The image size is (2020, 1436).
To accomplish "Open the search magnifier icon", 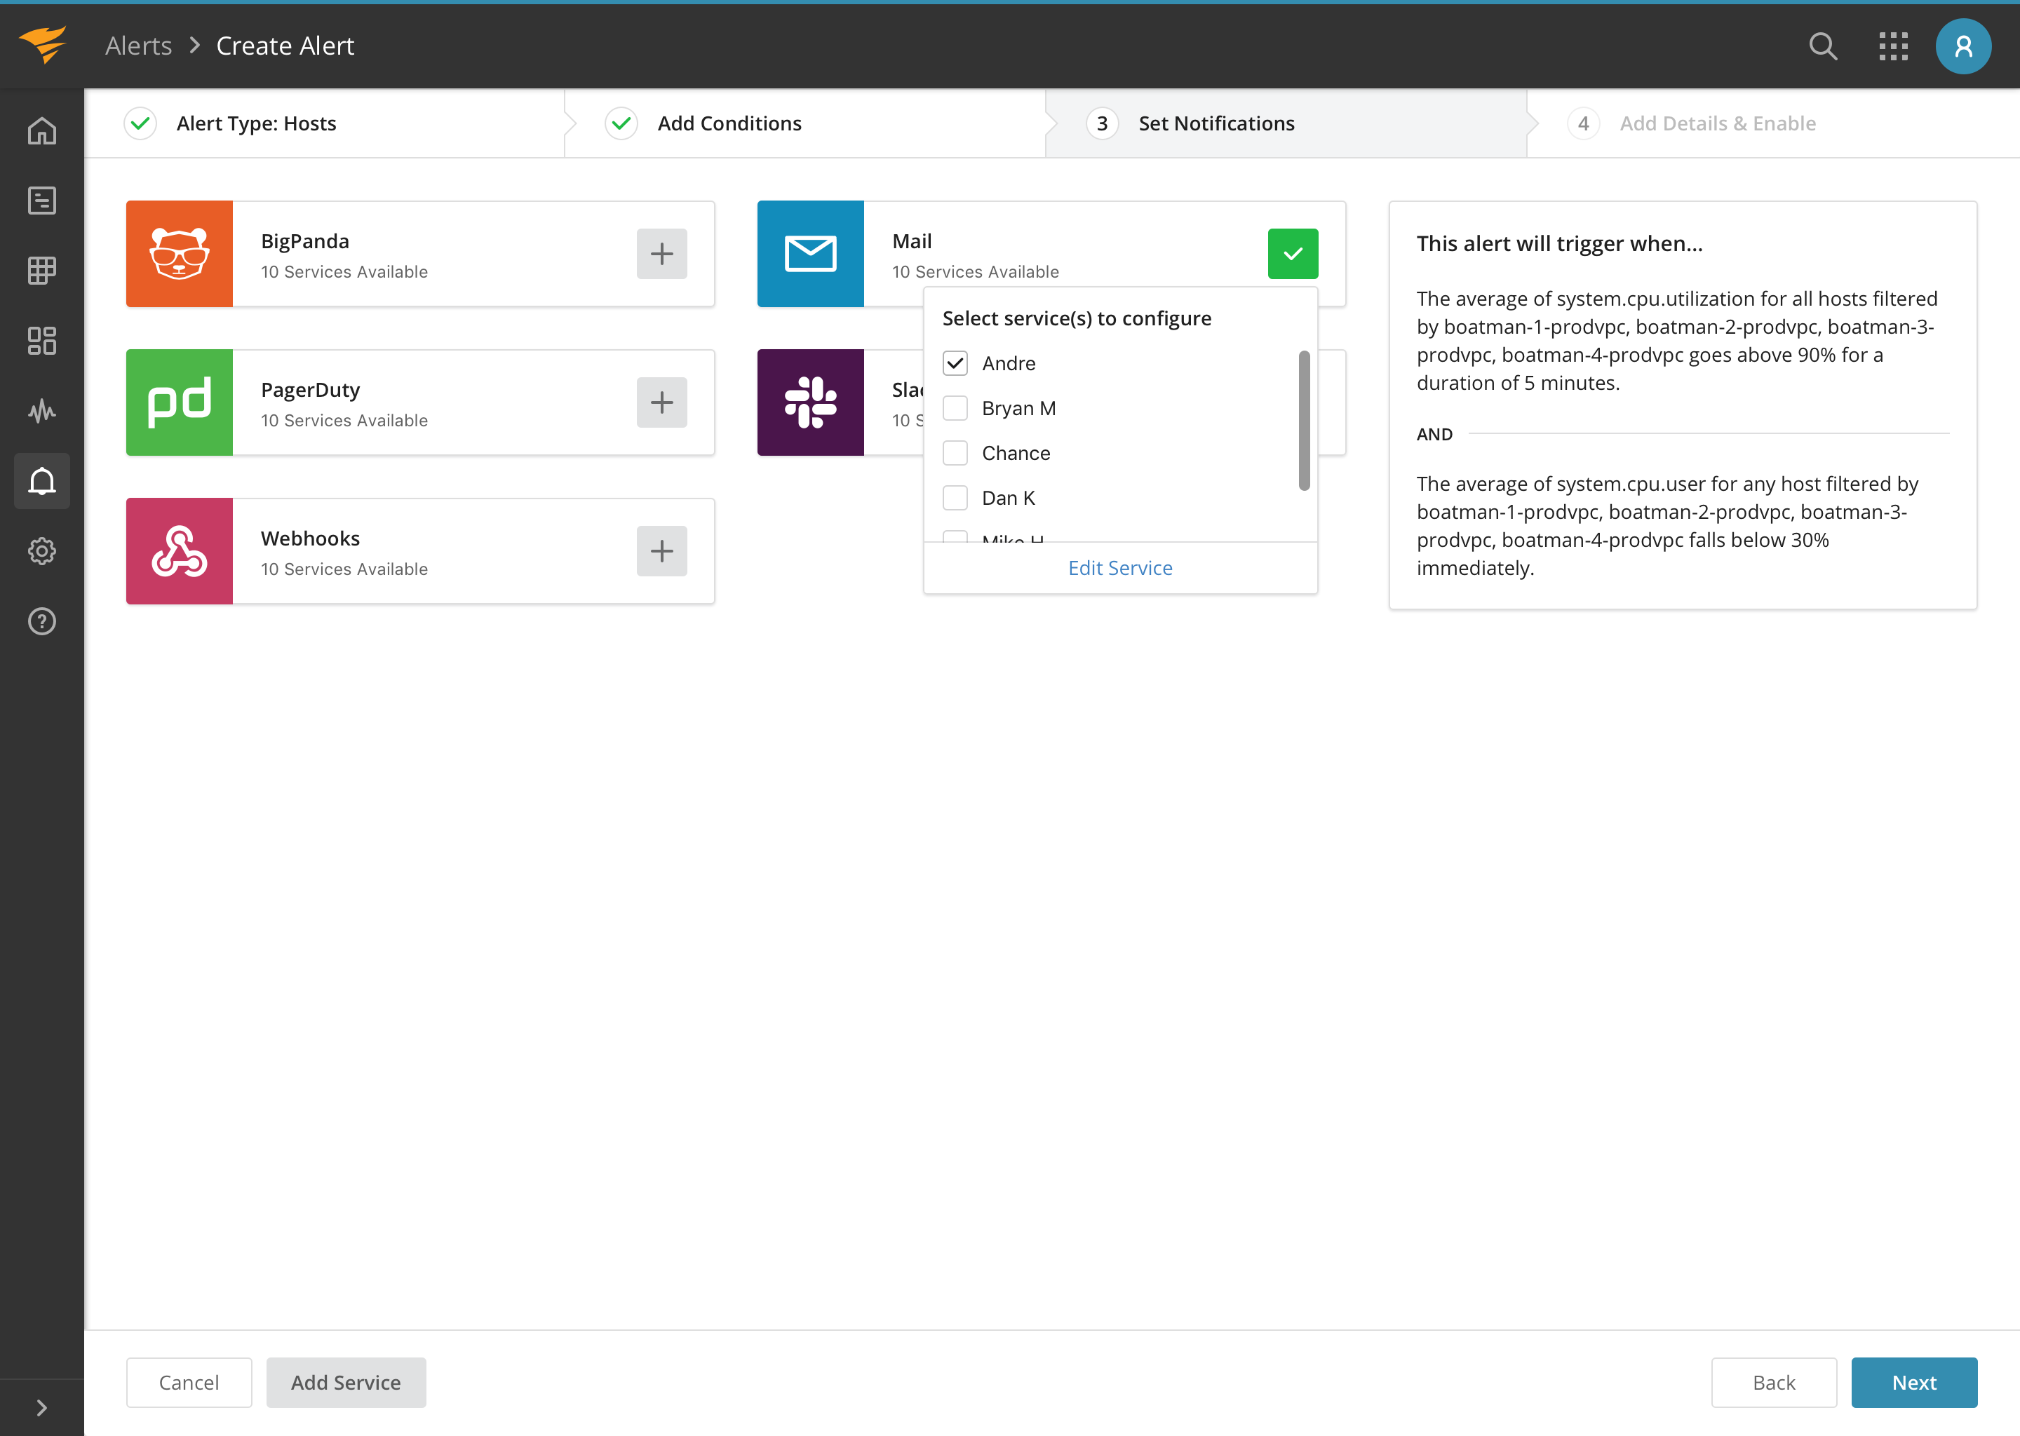I will click(1823, 46).
